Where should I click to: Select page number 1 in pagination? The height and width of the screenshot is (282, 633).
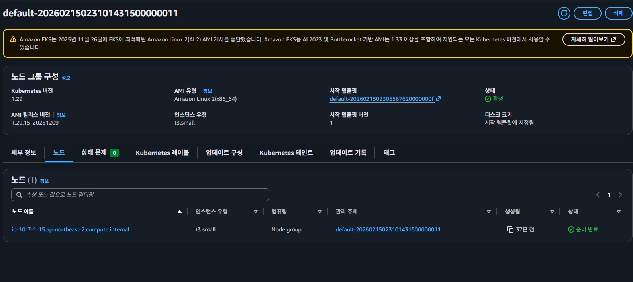pyautogui.click(x=609, y=195)
